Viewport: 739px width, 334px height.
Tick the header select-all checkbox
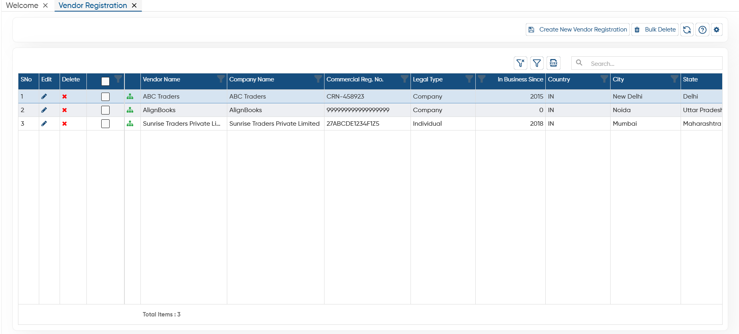pos(105,81)
